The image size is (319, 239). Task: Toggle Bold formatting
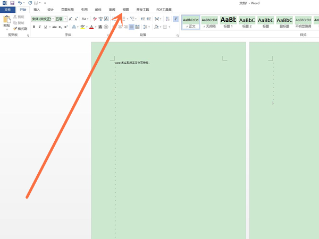34,27
